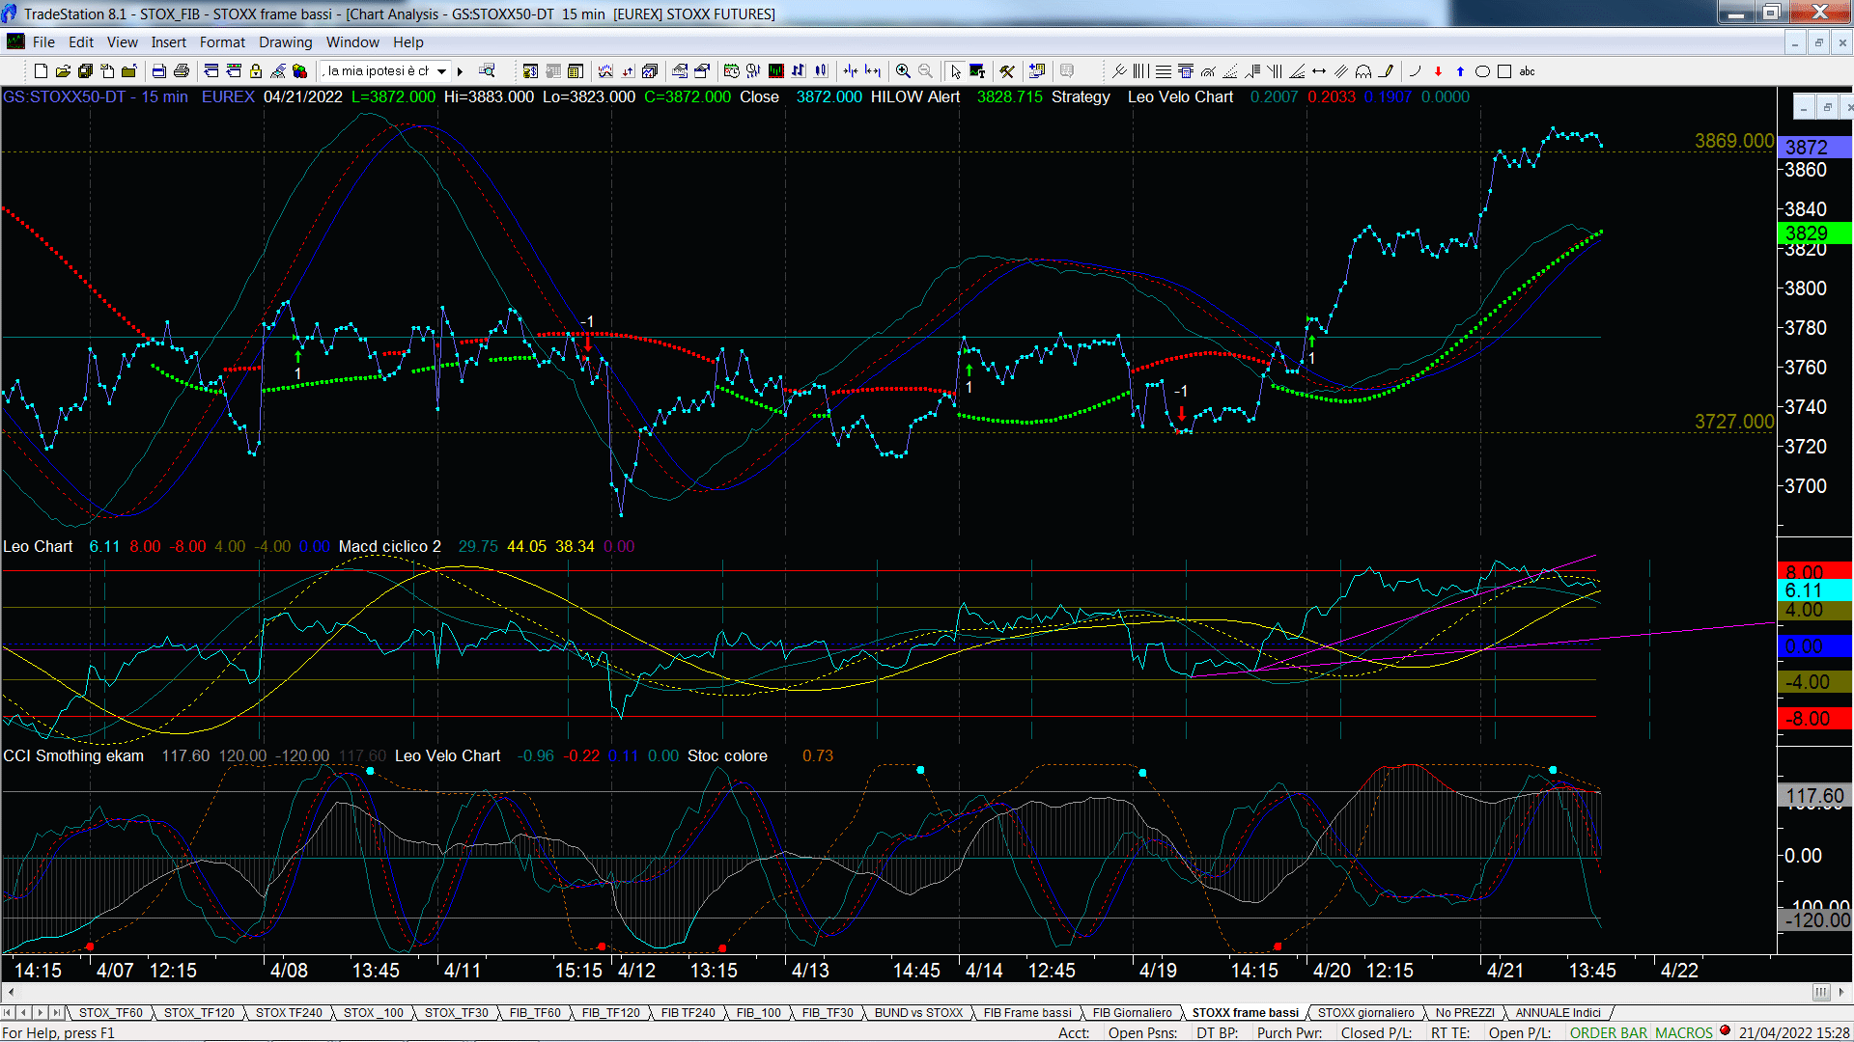The width and height of the screenshot is (1854, 1042).
Task: Click the 'Stoc colore' indicator label
Action: [727, 755]
